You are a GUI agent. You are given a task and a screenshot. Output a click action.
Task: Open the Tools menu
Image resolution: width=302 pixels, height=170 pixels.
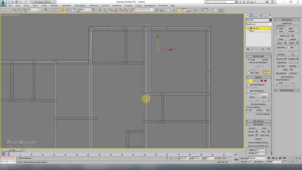pos(18,6)
